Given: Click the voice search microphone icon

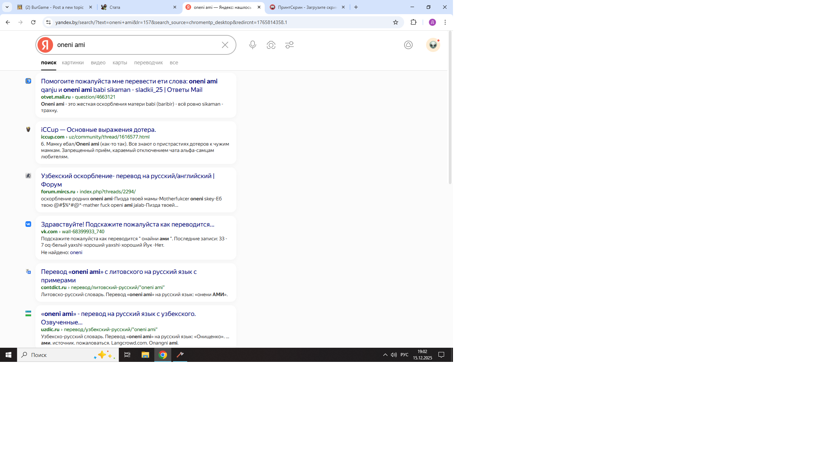Looking at the screenshot, I should (x=252, y=45).
